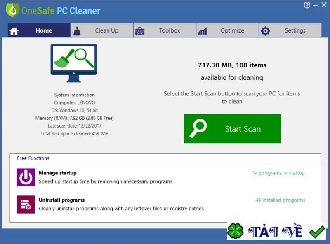This screenshot has width=330, height=244.
Task: Click the 'Cleanly uninstall programs' description
Action: pos(121,209)
